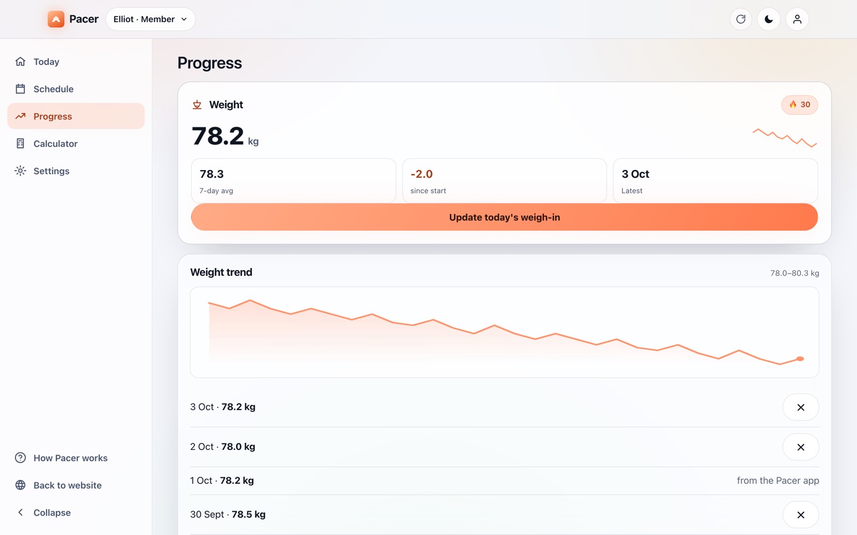Image resolution: width=857 pixels, height=535 pixels.
Task: Open the user profile icon
Action: click(x=797, y=19)
